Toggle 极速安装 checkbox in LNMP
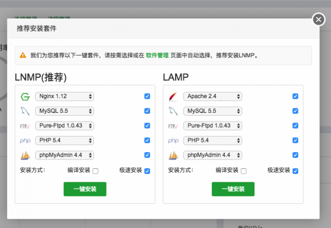Screen dimensions: 331x228 point(147,171)
